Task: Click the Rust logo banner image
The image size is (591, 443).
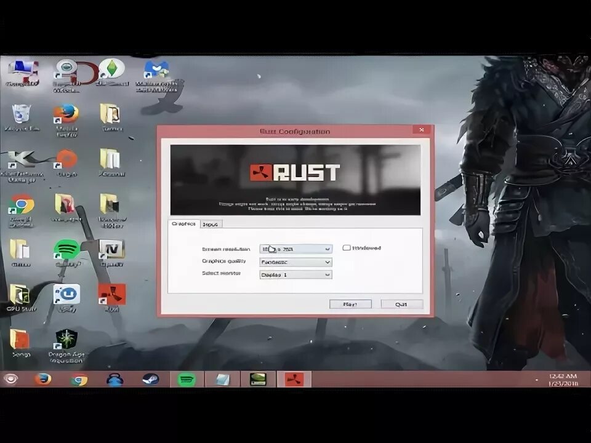Action: [x=295, y=180]
